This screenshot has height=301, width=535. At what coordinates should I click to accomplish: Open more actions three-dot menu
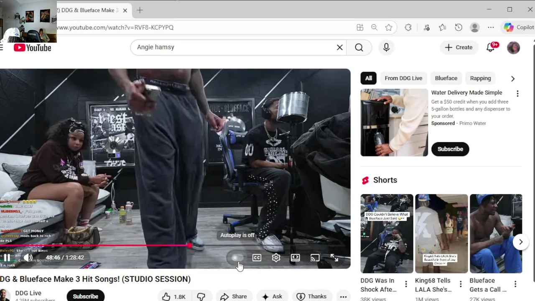pyautogui.click(x=343, y=296)
